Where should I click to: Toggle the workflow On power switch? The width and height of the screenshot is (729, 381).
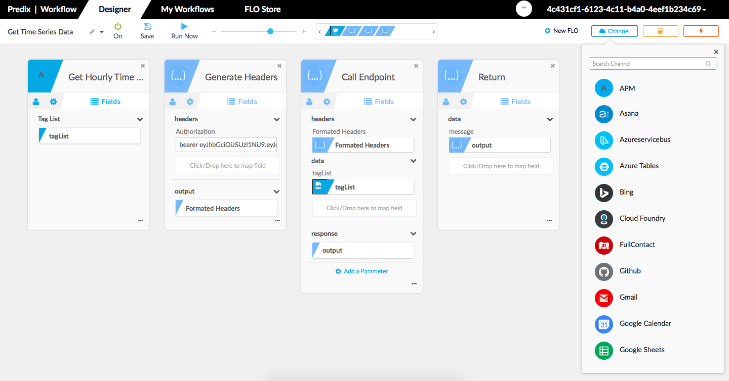coord(118,26)
